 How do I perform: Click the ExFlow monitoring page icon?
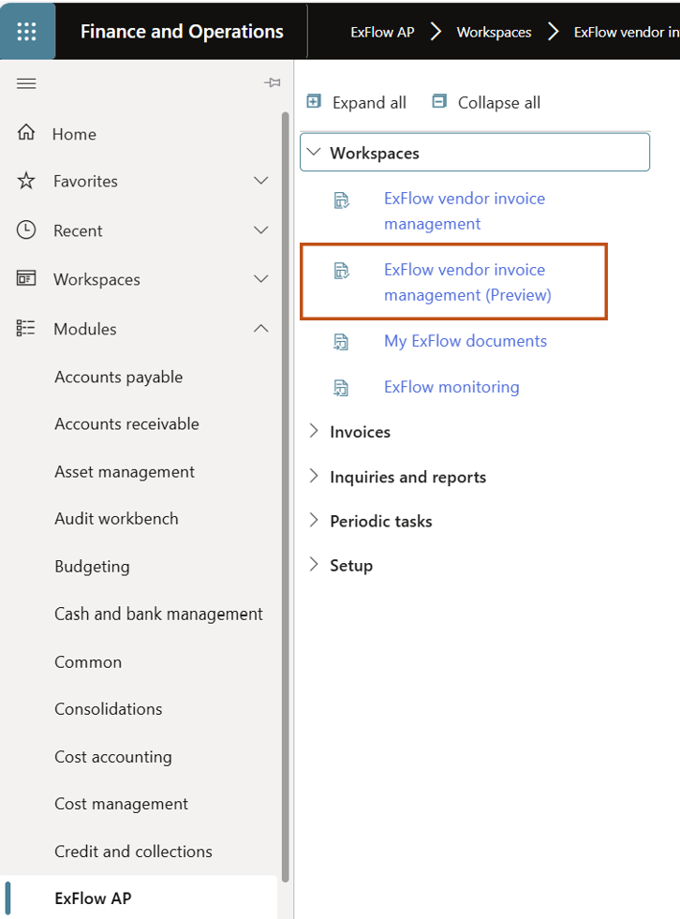click(342, 387)
